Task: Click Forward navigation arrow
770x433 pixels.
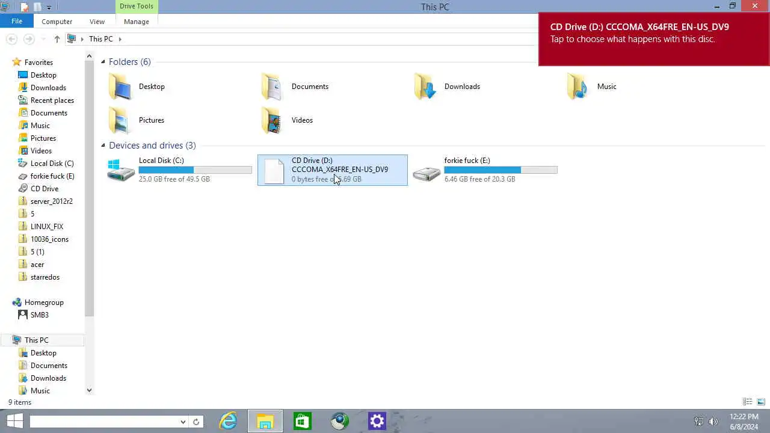Action: (29, 39)
